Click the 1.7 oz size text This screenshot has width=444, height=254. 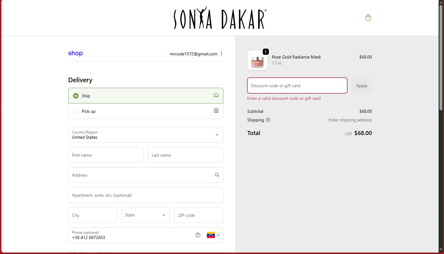[x=277, y=63]
